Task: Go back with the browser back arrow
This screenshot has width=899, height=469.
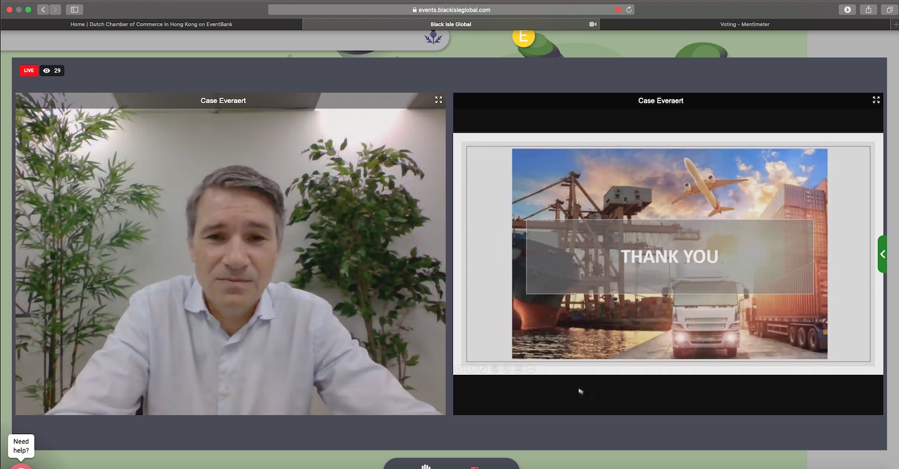Action: (x=43, y=10)
